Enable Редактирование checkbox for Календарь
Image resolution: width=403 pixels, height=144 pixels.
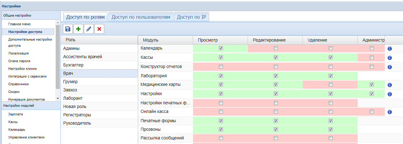point(276,48)
